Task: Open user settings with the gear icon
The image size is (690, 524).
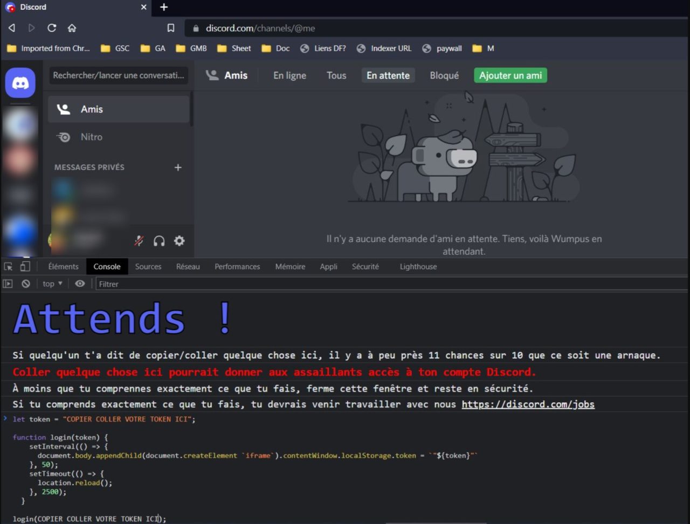Action: pyautogui.click(x=178, y=241)
